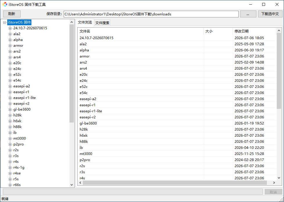Select r3s in the tree
Viewport: 284px width, 202px height.
16,156
